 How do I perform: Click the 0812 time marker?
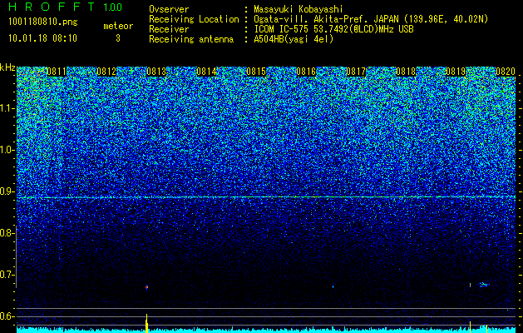click(106, 72)
